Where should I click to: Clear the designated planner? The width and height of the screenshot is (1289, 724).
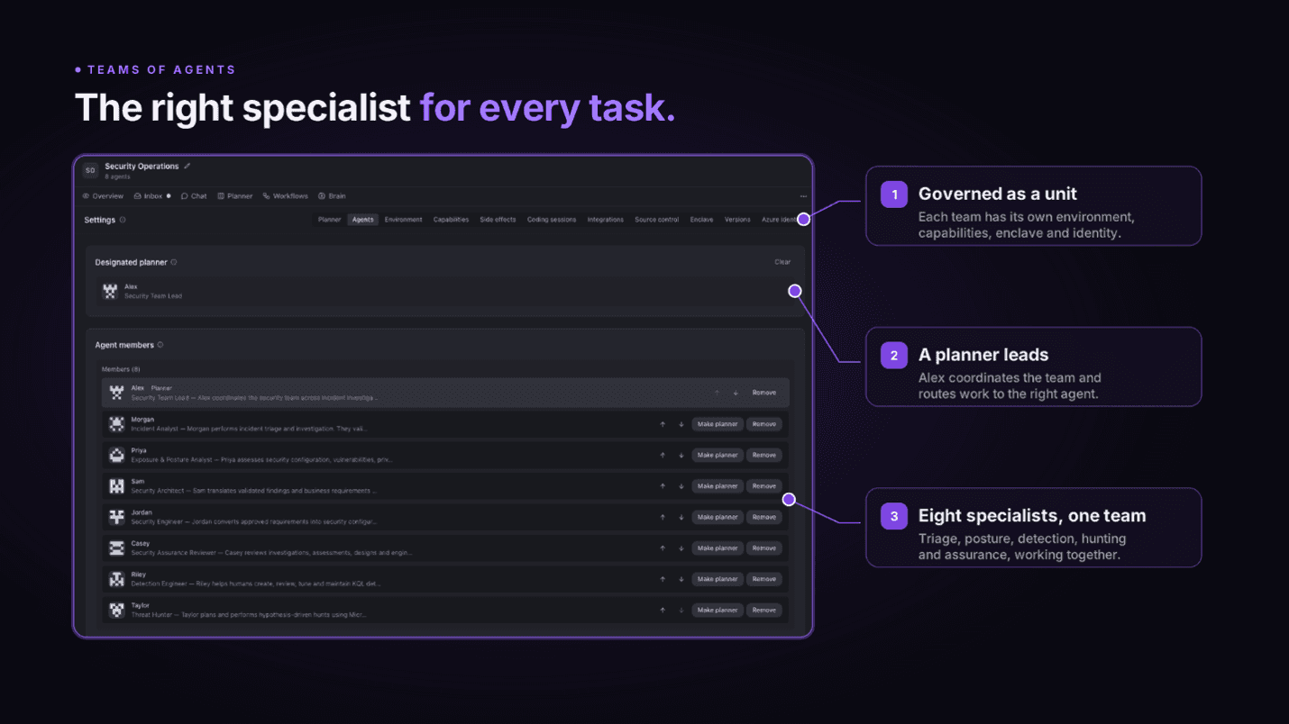[x=782, y=262]
